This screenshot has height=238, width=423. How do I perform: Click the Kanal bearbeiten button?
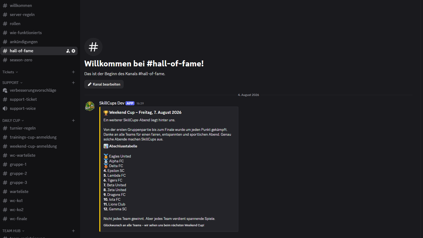104,84
